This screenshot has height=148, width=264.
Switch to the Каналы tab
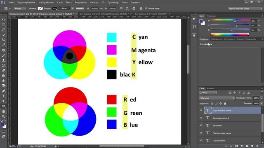coord(211,88)
